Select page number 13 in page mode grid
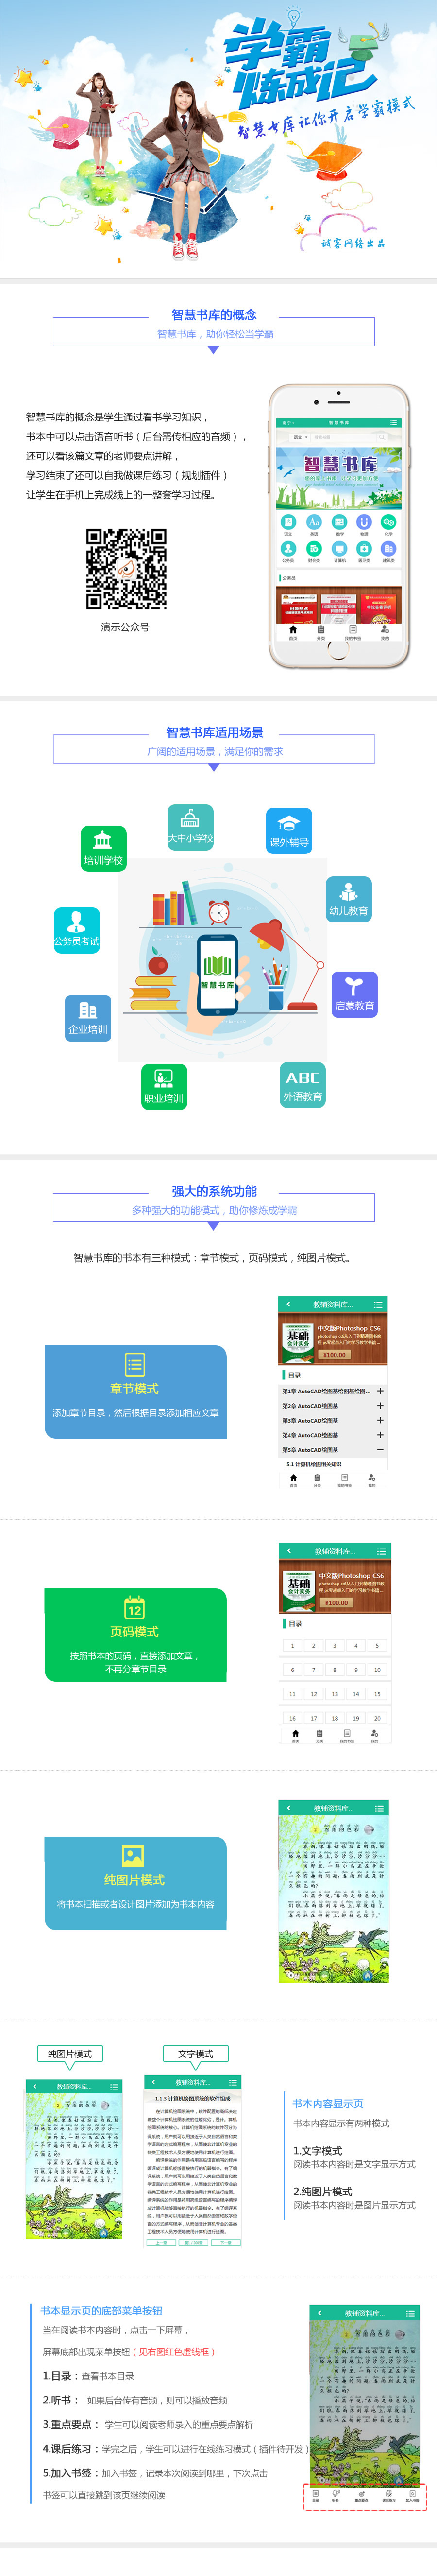The height and width of the screenshot is (2576, 437). tap(335, 1694)
